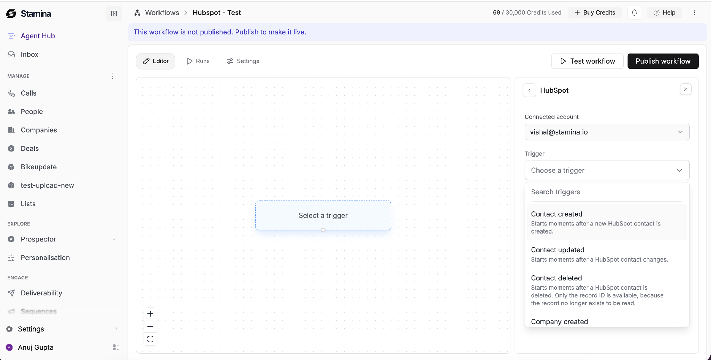This screenshot has height=360, width=711.
Task: Open Settings in the sidebar
Action: pyautogui.click(x=31, y=329)
